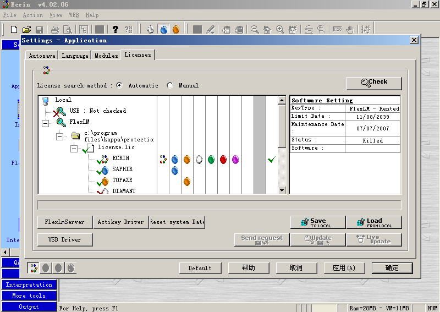
Task: Open the Modules tab
Action: (x=106, y=56)
